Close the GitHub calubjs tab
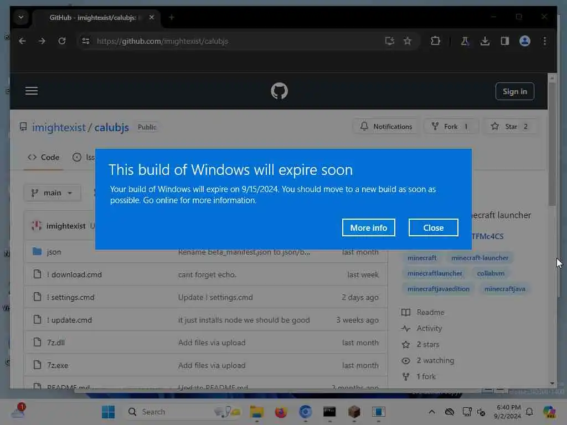The height and width of the screenshot is (425, 567). click(152, 17)
